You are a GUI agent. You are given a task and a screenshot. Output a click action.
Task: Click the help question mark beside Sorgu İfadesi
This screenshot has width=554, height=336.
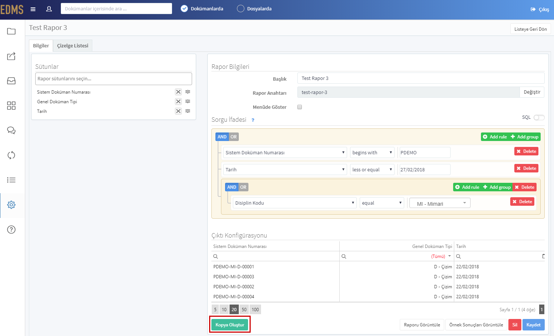tap(253, 120)
